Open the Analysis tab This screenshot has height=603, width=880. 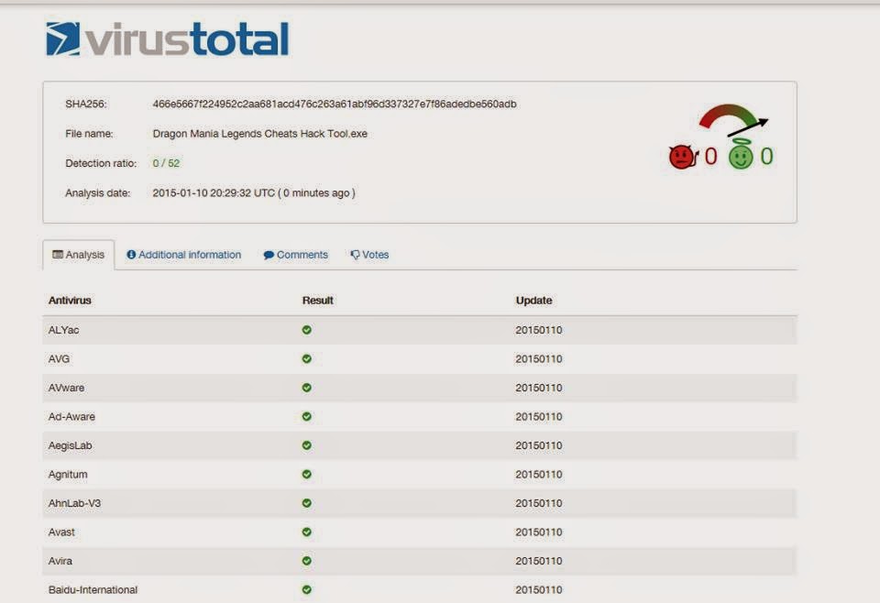click(x=79, y=255)
